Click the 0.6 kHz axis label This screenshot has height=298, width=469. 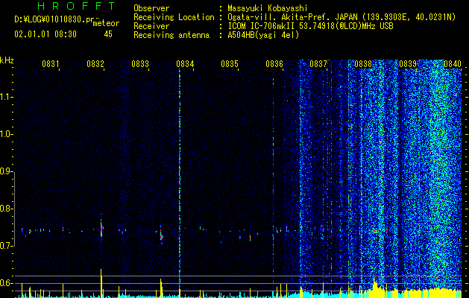tap(5, 283)
